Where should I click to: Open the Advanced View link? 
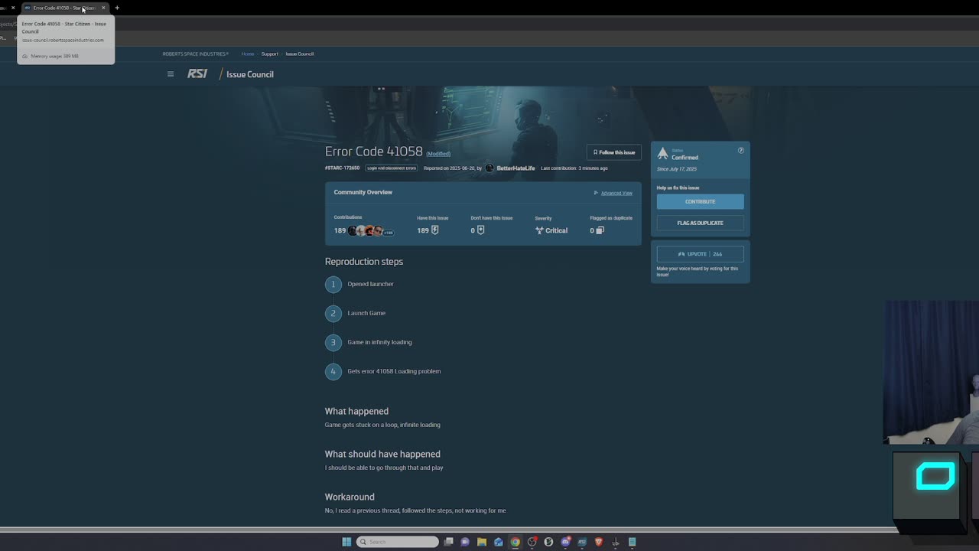616,193
